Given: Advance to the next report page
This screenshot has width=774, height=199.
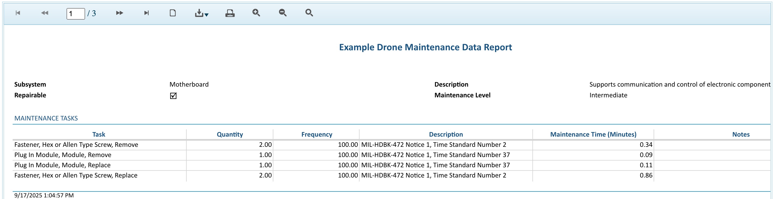Looking at the screenshot, I should click(x=119, y=13).
